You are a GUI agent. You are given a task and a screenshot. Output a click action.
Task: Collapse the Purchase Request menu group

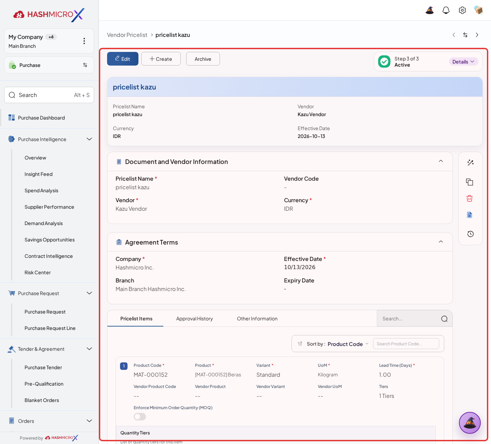pyautogui.click(x=89, y=293)
